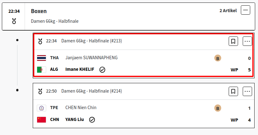Screen dimensions: 258x135
Task: Click the medal icon under 22:34 header
Action: coord(14,21)
